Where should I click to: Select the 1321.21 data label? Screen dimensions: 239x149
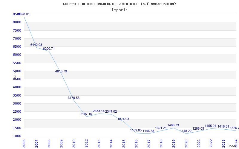[x=161, y=128]
